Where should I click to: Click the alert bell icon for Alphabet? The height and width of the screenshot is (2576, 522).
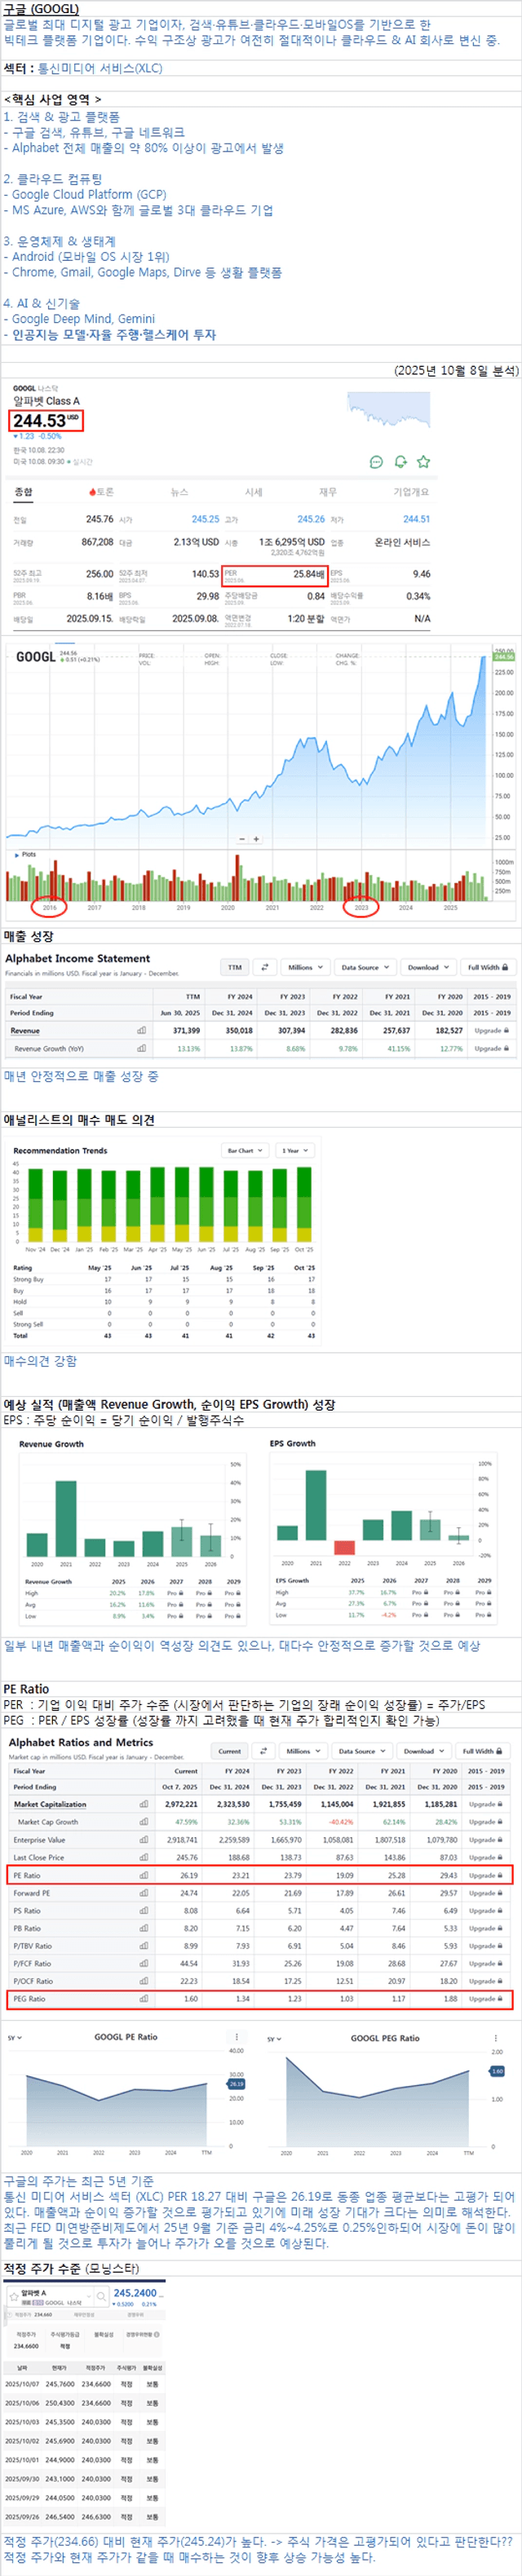pos(400,462)
